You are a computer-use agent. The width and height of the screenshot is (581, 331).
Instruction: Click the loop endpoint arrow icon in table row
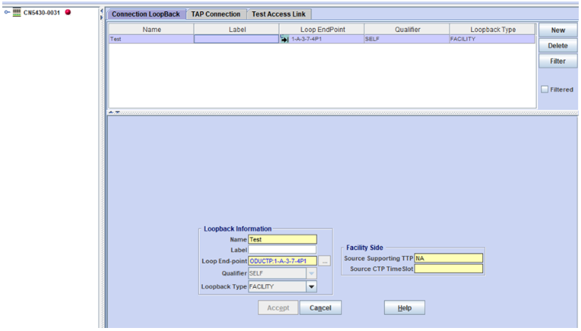coord(285,39)
